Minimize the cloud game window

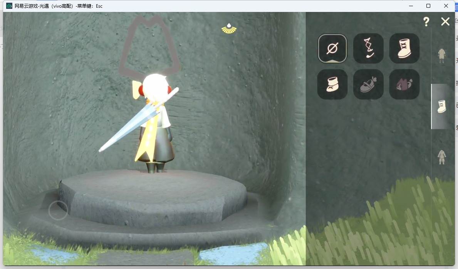tap(411, 6)
